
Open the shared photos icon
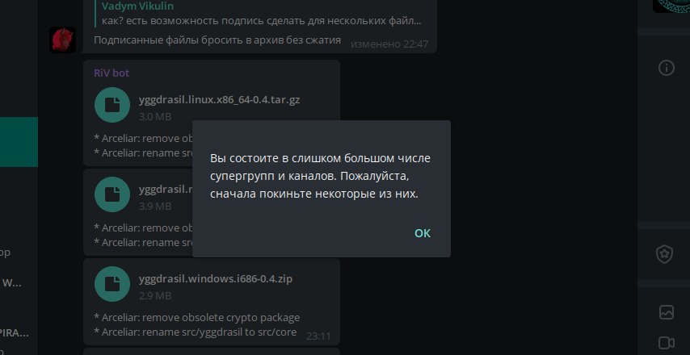[667, 311]
